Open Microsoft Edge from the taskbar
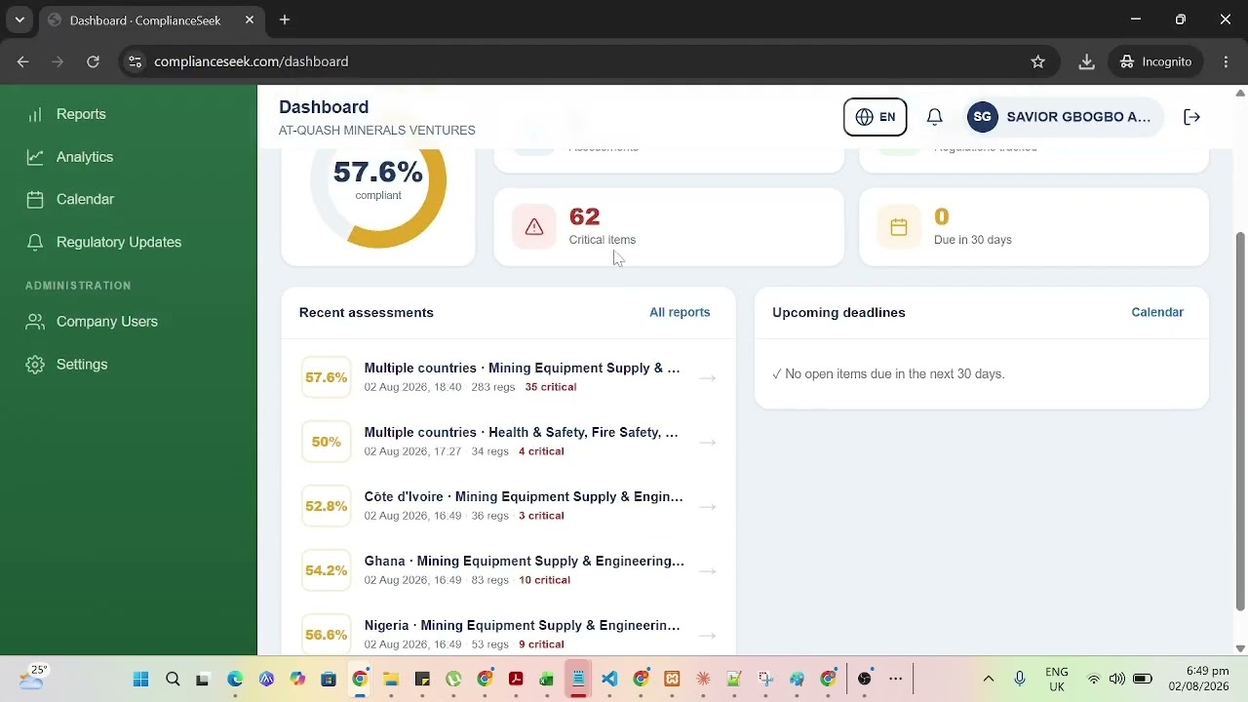The image size is (1248, 702). coord(235,679)
